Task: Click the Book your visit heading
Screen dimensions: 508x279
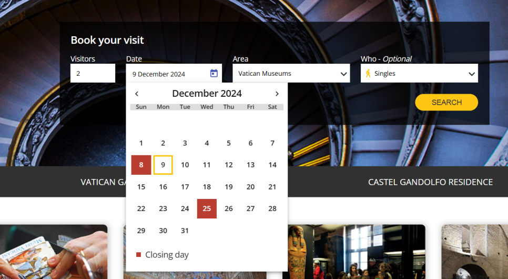Action: pyautogui.click(x=107, y=40)
